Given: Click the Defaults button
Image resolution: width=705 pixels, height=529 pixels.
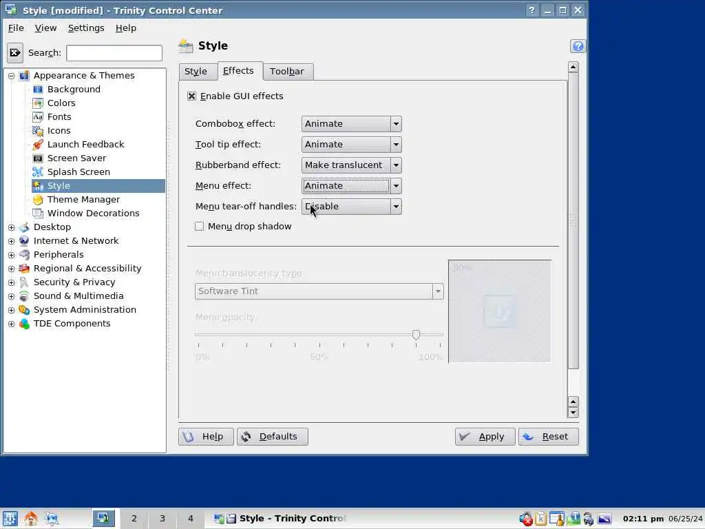Looking at the screenshot, I should click(x=273, y=437).
